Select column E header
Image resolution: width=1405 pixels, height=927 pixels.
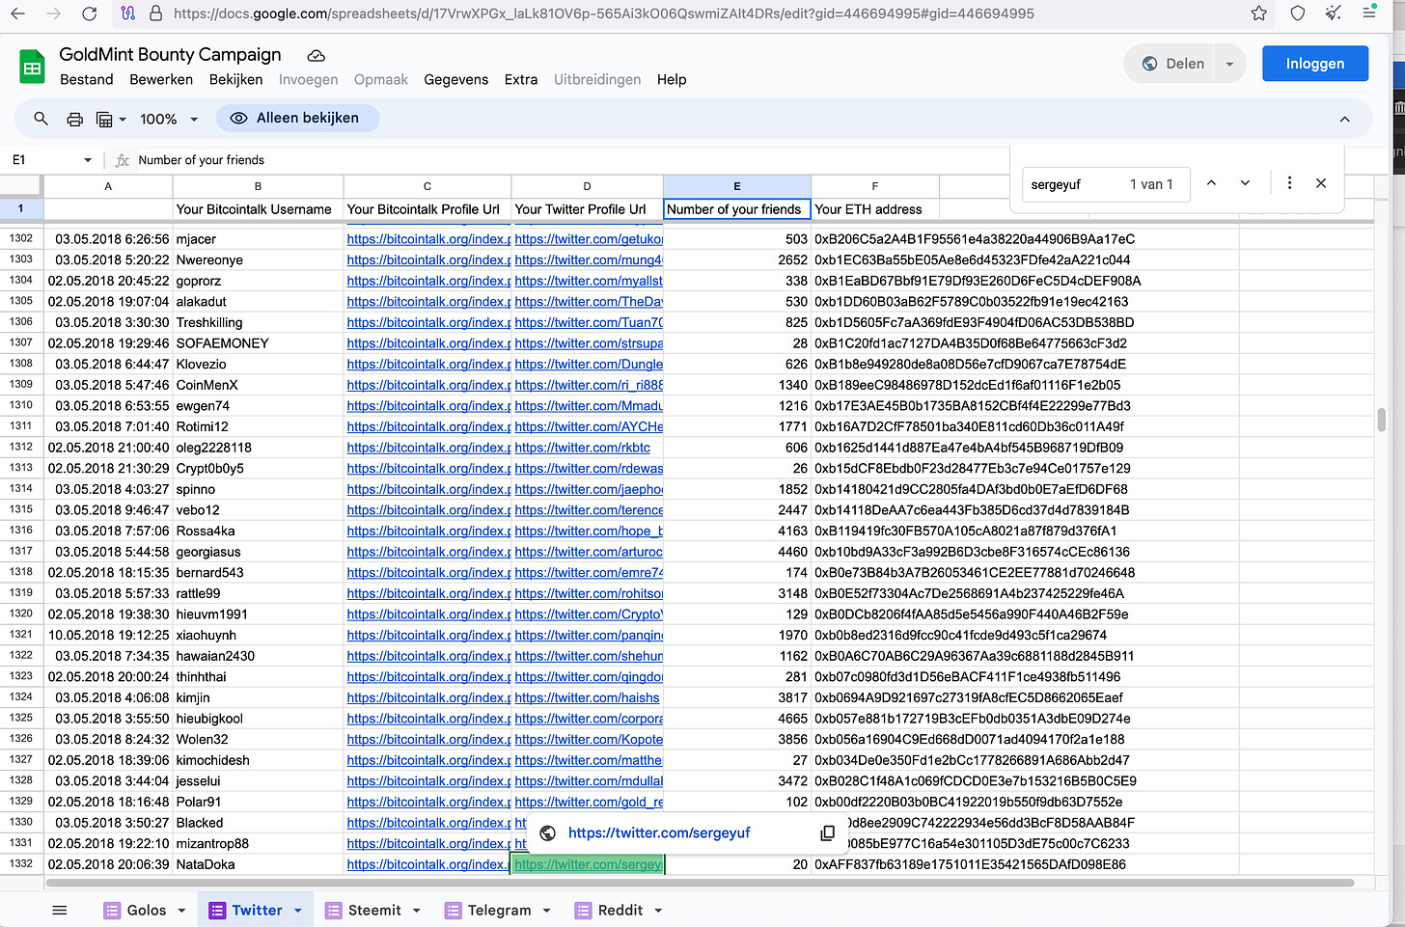737,186
